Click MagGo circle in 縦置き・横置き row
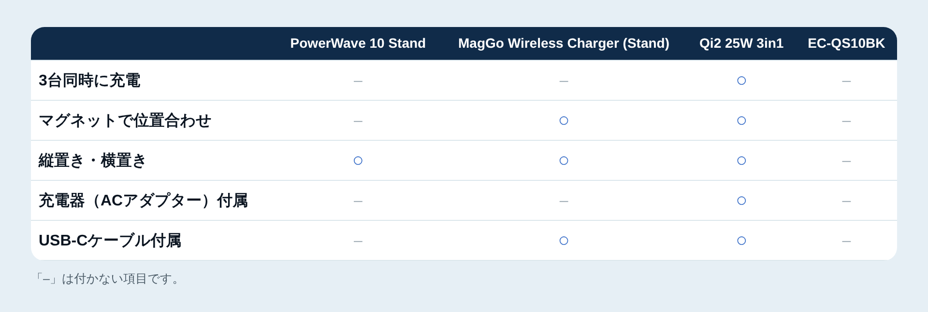 tap(564, 161)
